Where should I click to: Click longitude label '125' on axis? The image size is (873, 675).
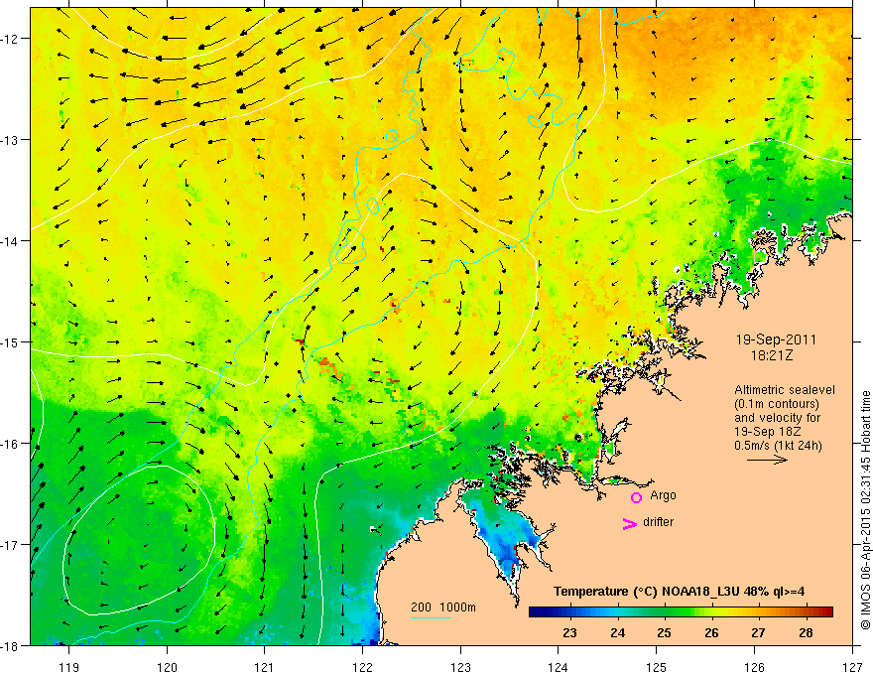click(657, 667)
